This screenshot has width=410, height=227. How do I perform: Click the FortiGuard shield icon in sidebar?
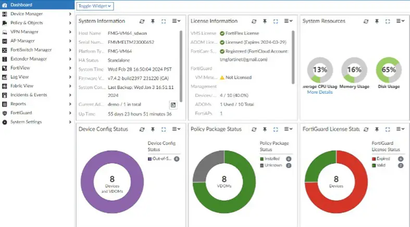5,113
